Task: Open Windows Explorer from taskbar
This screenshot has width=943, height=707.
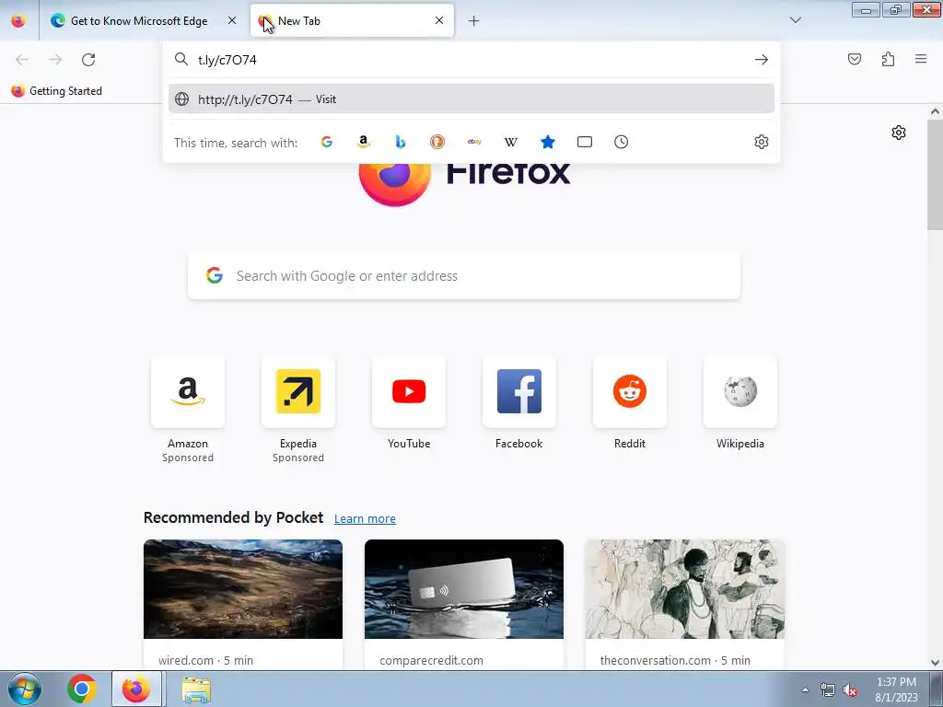Action: click(196, 689)
